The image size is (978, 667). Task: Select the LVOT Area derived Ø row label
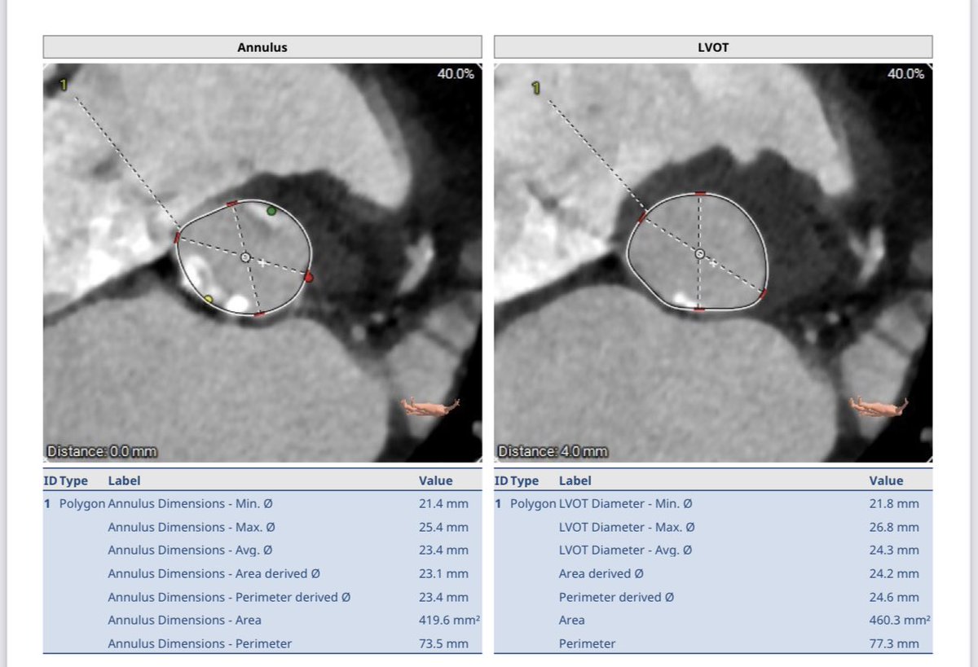600,573
